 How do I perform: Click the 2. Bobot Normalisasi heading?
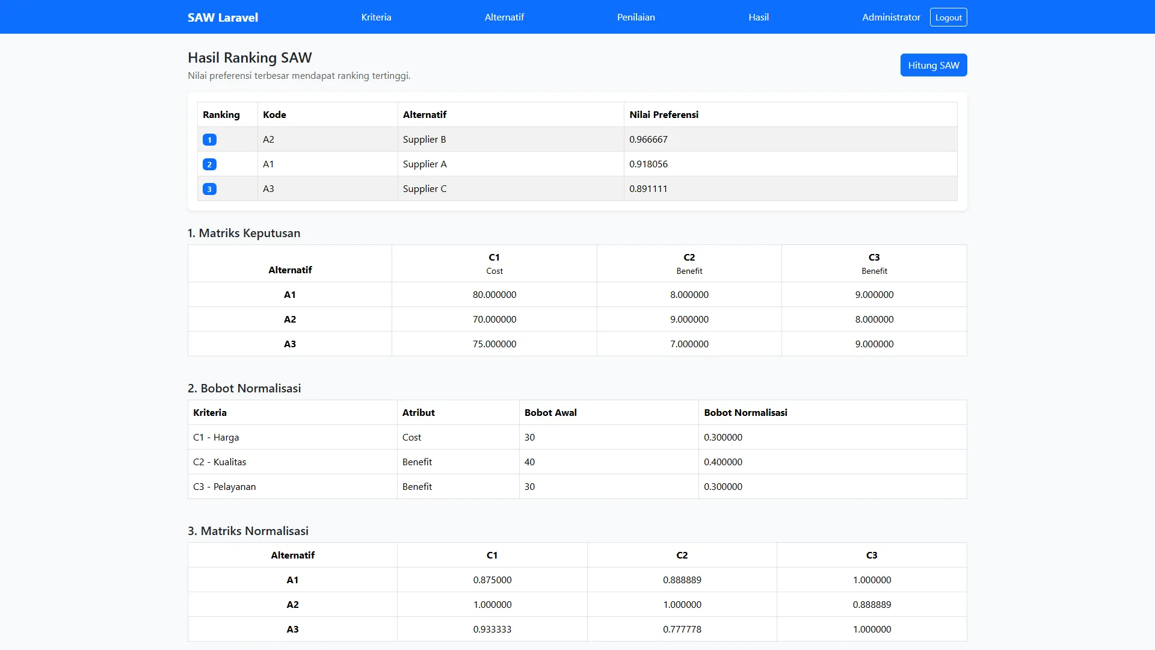(244, 388)
